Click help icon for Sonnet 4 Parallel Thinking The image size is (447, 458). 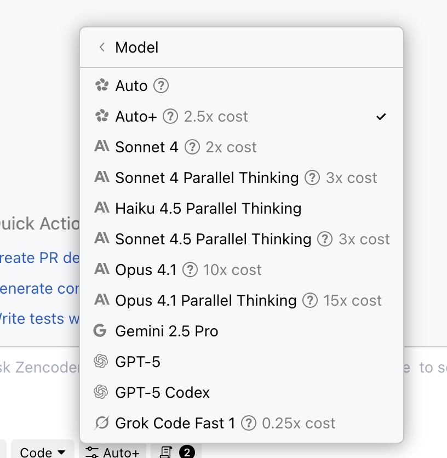click(312, 178)
